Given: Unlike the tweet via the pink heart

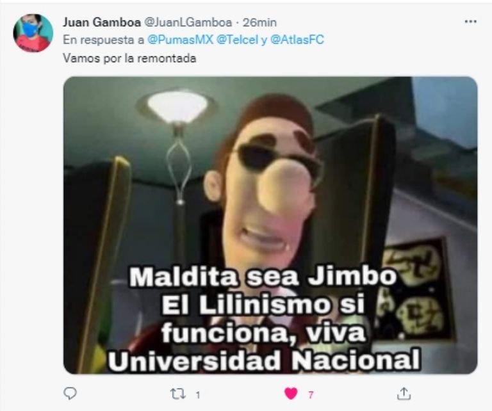Looking at the screenshot, I should pyautogui.click(x=291, y=394).
